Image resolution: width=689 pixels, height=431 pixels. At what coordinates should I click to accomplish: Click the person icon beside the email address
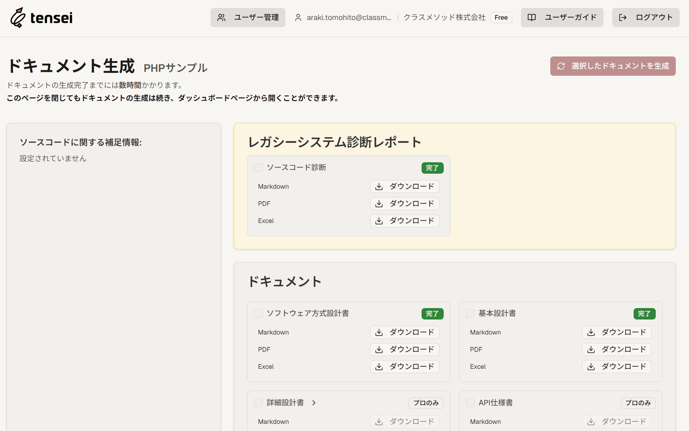click(x=298, y=18)
